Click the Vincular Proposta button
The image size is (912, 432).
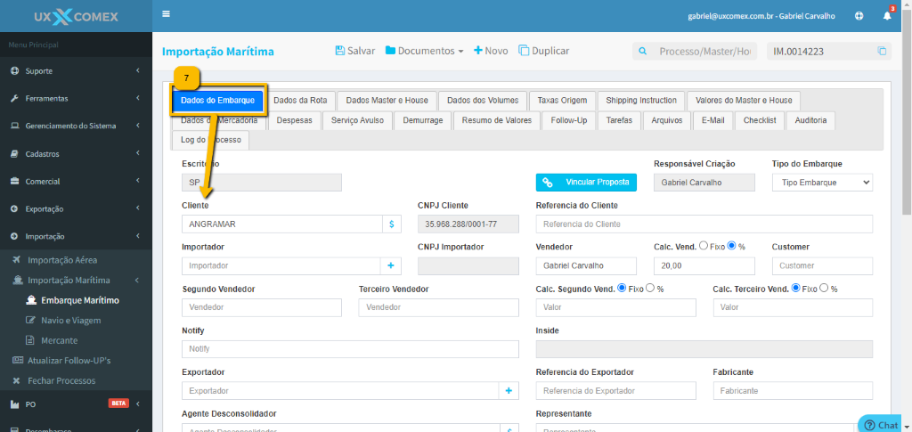click(586, 183)
